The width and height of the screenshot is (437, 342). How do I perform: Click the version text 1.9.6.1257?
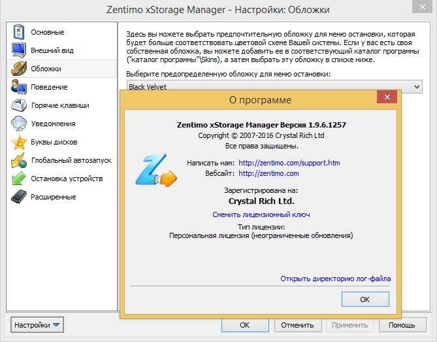[x=327, y=125]
